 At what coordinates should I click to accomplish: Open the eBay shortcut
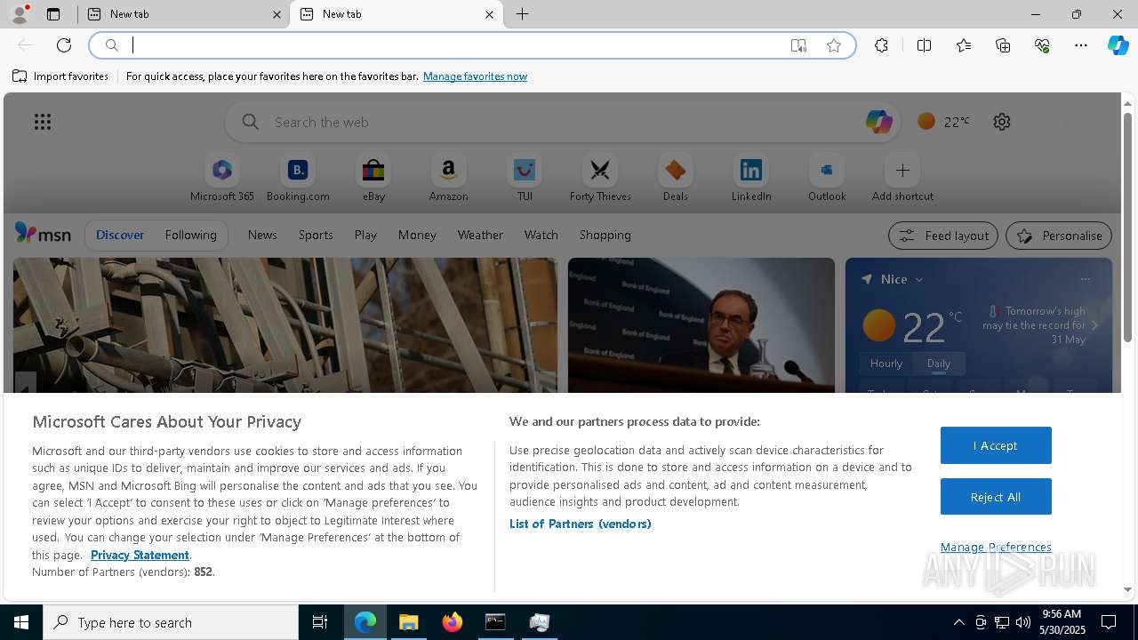(373, 179)
